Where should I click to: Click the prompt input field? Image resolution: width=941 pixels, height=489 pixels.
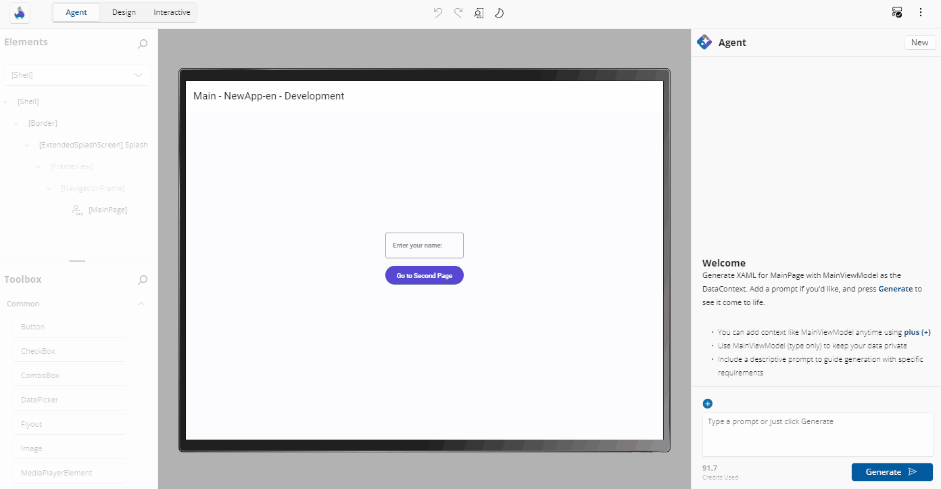click(x=817, y=433)
